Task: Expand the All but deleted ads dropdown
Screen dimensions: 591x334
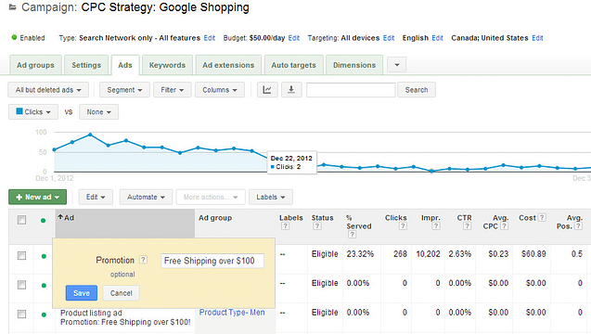Action: click(48, 90)
